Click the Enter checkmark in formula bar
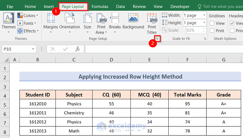The image size is (243, 138). click(x=65, y=49)
